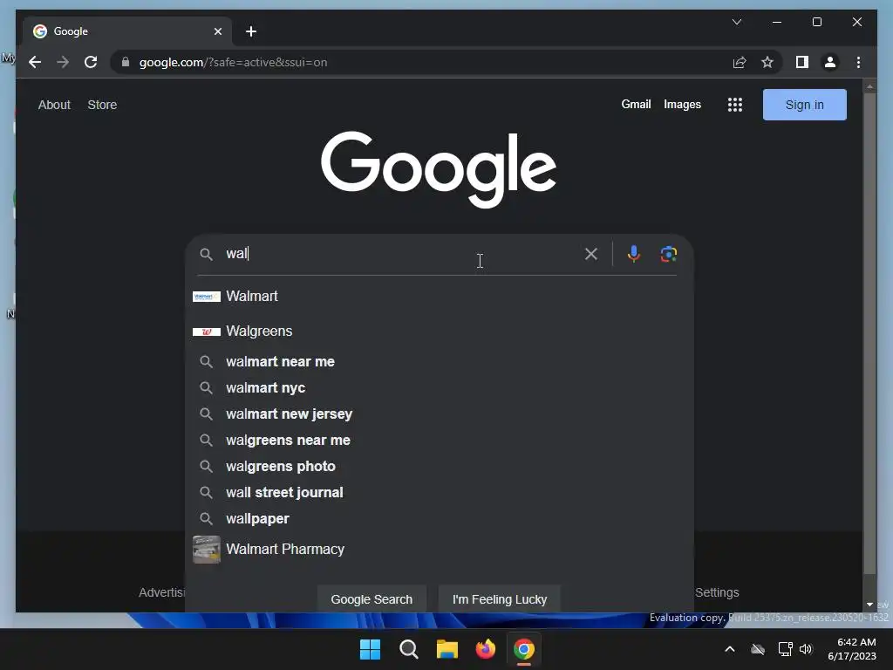Open the Windows Start menu
Screen dimensions: 893x670
tap(370, 649)
